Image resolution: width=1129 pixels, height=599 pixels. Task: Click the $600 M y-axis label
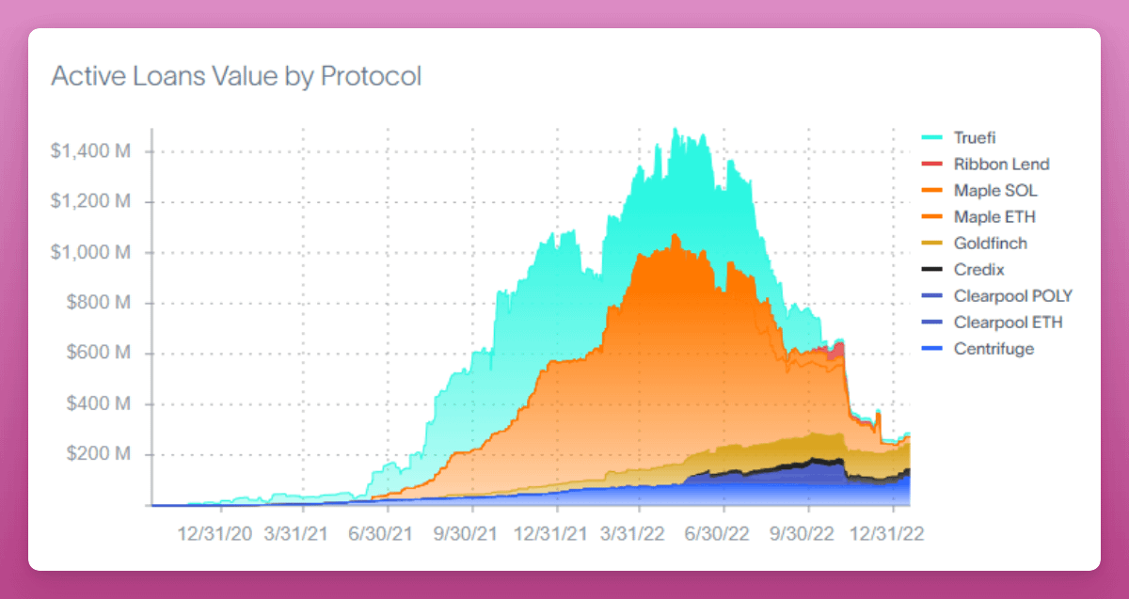pos(98,354)
